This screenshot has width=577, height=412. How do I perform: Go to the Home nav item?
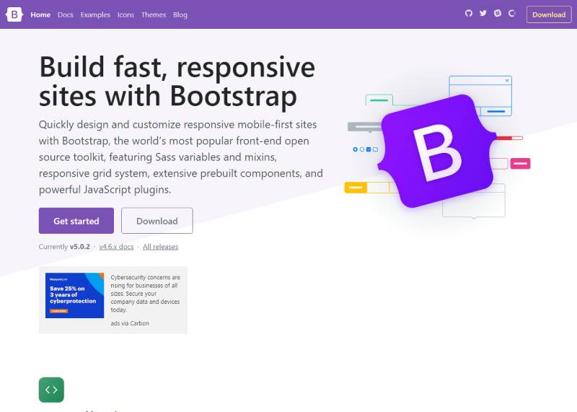pos(40,14)
